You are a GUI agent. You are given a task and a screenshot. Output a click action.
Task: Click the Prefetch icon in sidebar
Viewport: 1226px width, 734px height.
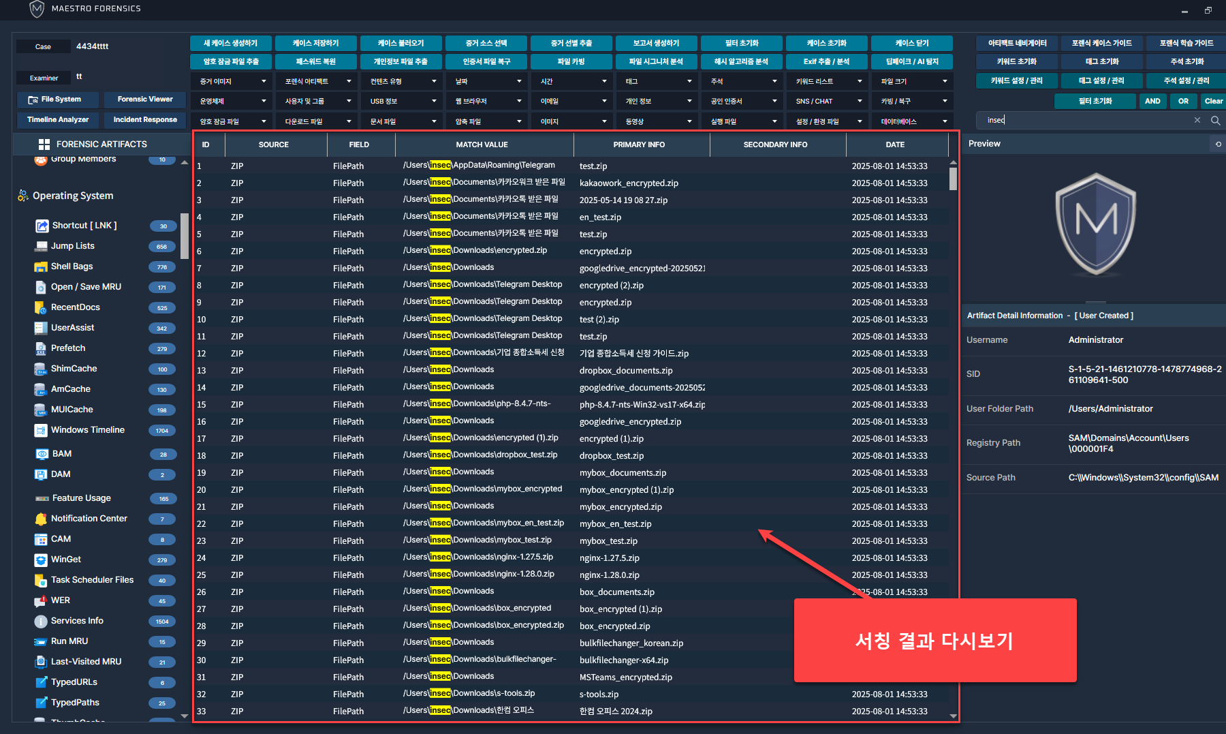(41, 348)
